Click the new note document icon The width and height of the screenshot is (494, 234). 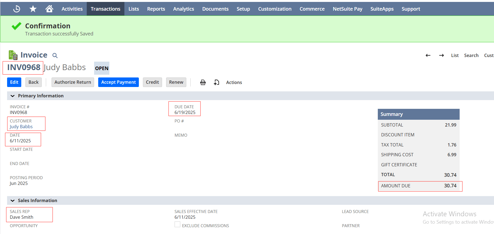(216, 82)
